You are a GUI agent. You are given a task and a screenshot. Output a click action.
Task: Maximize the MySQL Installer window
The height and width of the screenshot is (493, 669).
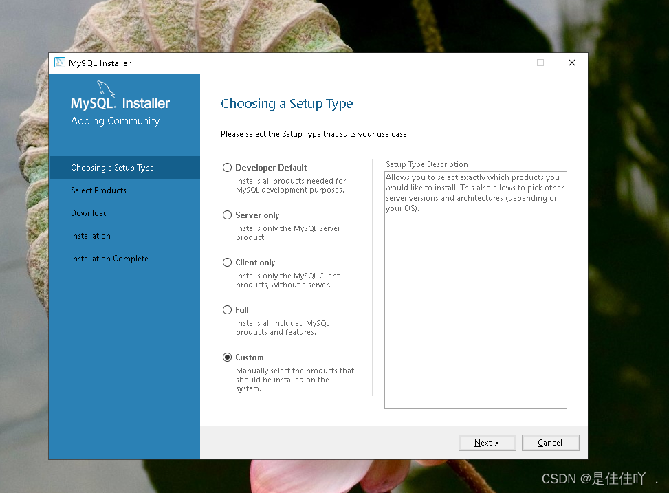tap(540, 63)
